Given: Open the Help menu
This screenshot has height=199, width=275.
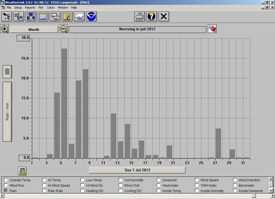Looking at the screenshot, I should pyautogui.click(x=74, y=8).
